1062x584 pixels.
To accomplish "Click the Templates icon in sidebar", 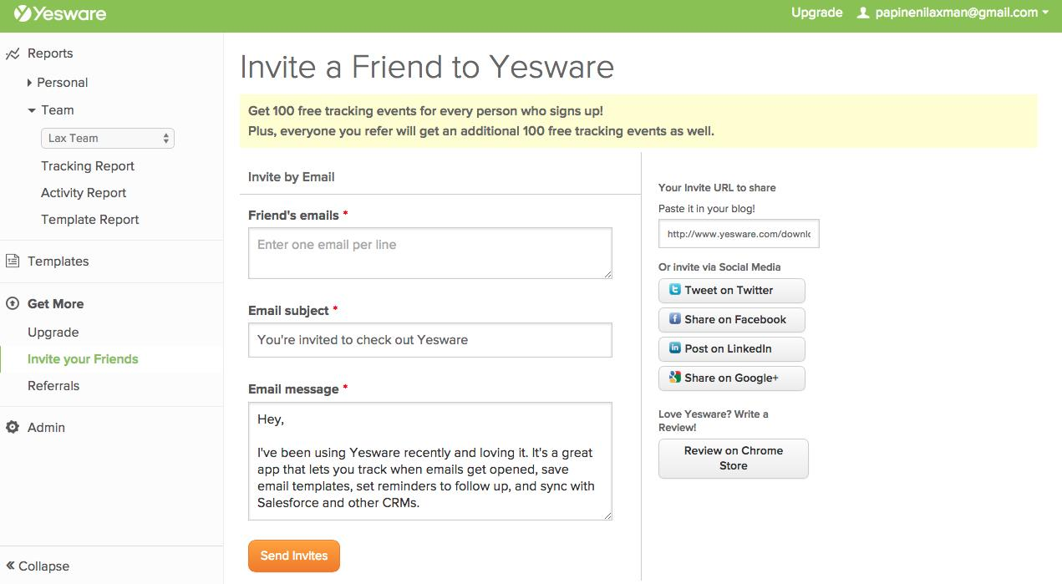I will 13,262.
